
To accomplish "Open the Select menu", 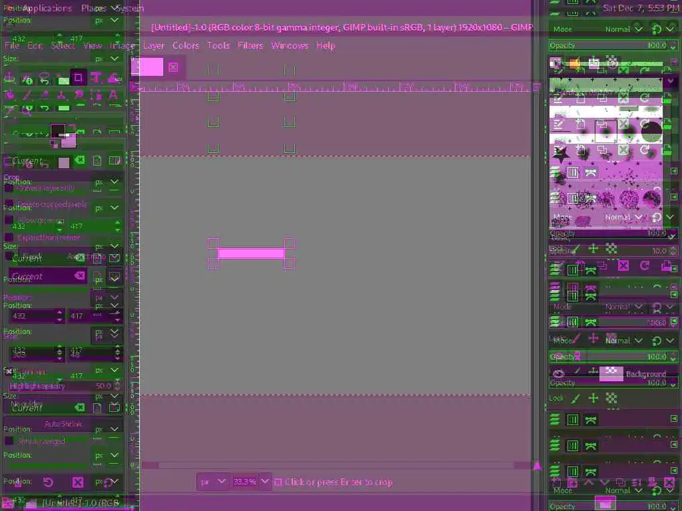I will (x=63, y=45).
